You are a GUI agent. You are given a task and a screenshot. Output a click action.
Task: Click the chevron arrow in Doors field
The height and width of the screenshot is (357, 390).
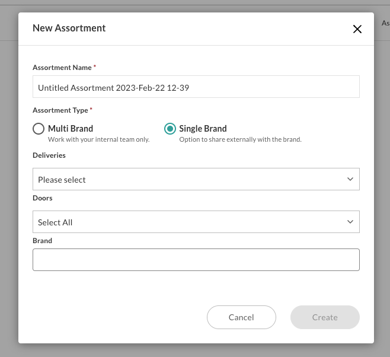[350, 222]
